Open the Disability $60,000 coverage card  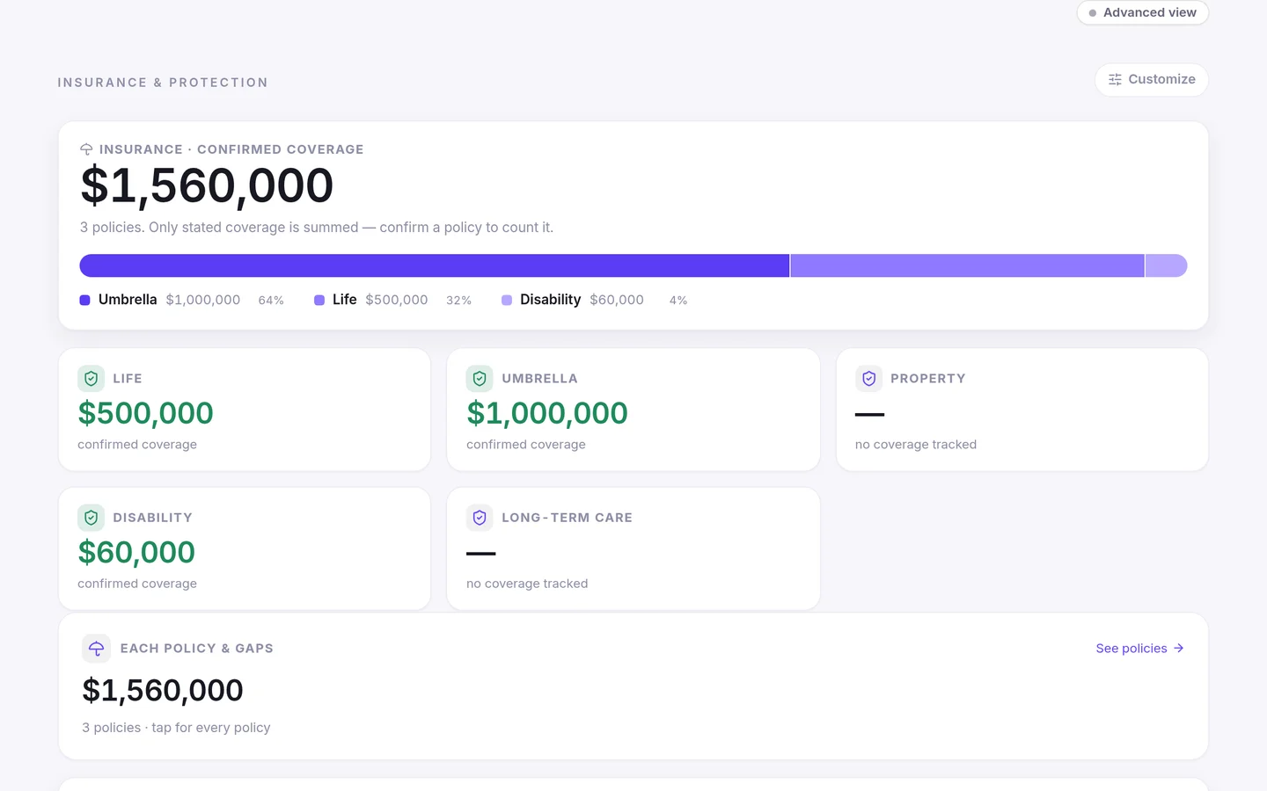[245, 548]
